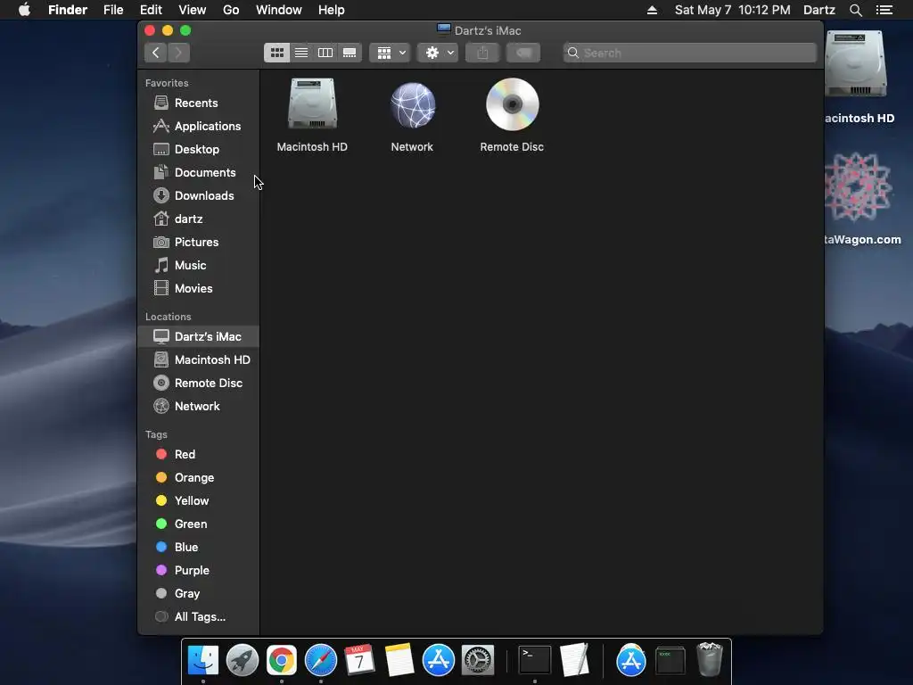Open Calendar from Dock
Viewport: 913px width, 685px height.
click(x=360, y=661)
